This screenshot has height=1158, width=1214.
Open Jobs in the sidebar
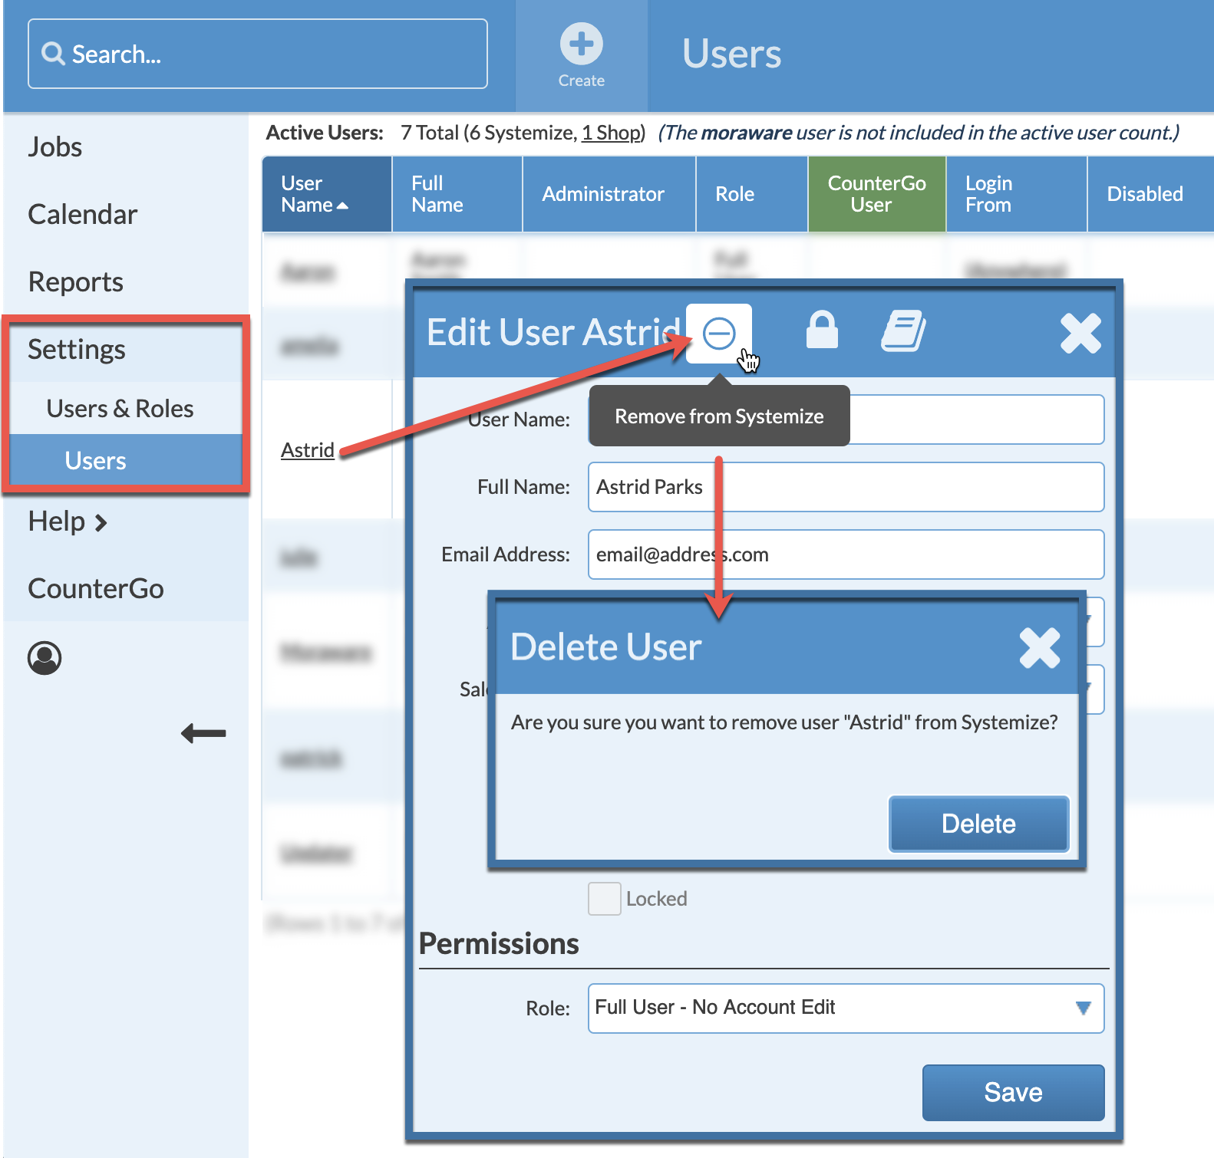[x=55, y=146]
